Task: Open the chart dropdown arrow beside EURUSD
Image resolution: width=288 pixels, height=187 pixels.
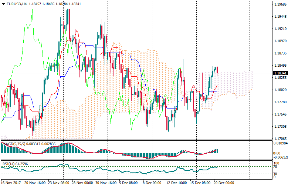Action: [x=3, y=4]
